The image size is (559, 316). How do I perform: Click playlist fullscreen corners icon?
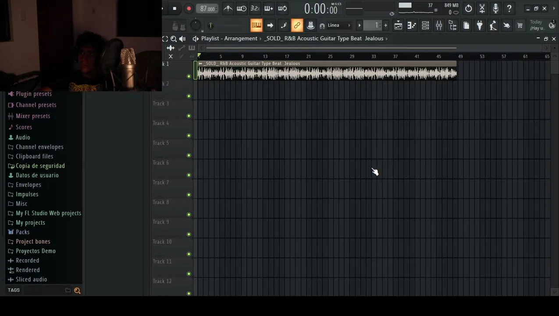tap(165, 39)
